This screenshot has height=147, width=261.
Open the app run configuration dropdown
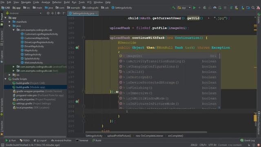tap(184, 8)
